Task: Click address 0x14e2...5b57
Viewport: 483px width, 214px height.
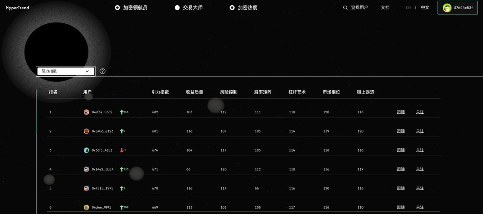Action: point(103,170)
